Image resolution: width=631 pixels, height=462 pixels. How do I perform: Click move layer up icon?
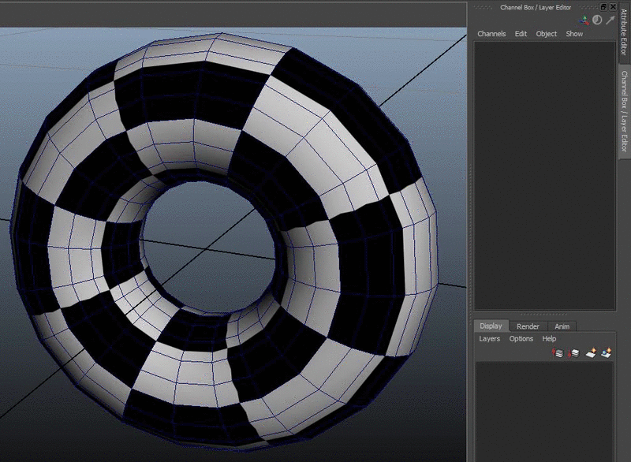point(558,353)
